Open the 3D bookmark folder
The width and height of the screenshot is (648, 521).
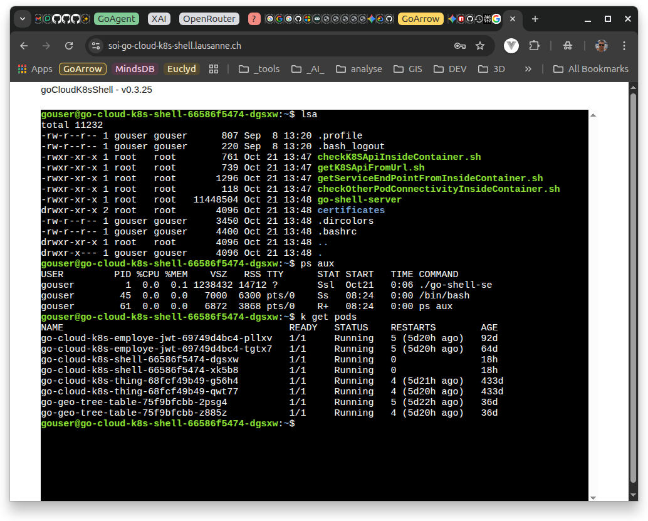pos(491,69)
